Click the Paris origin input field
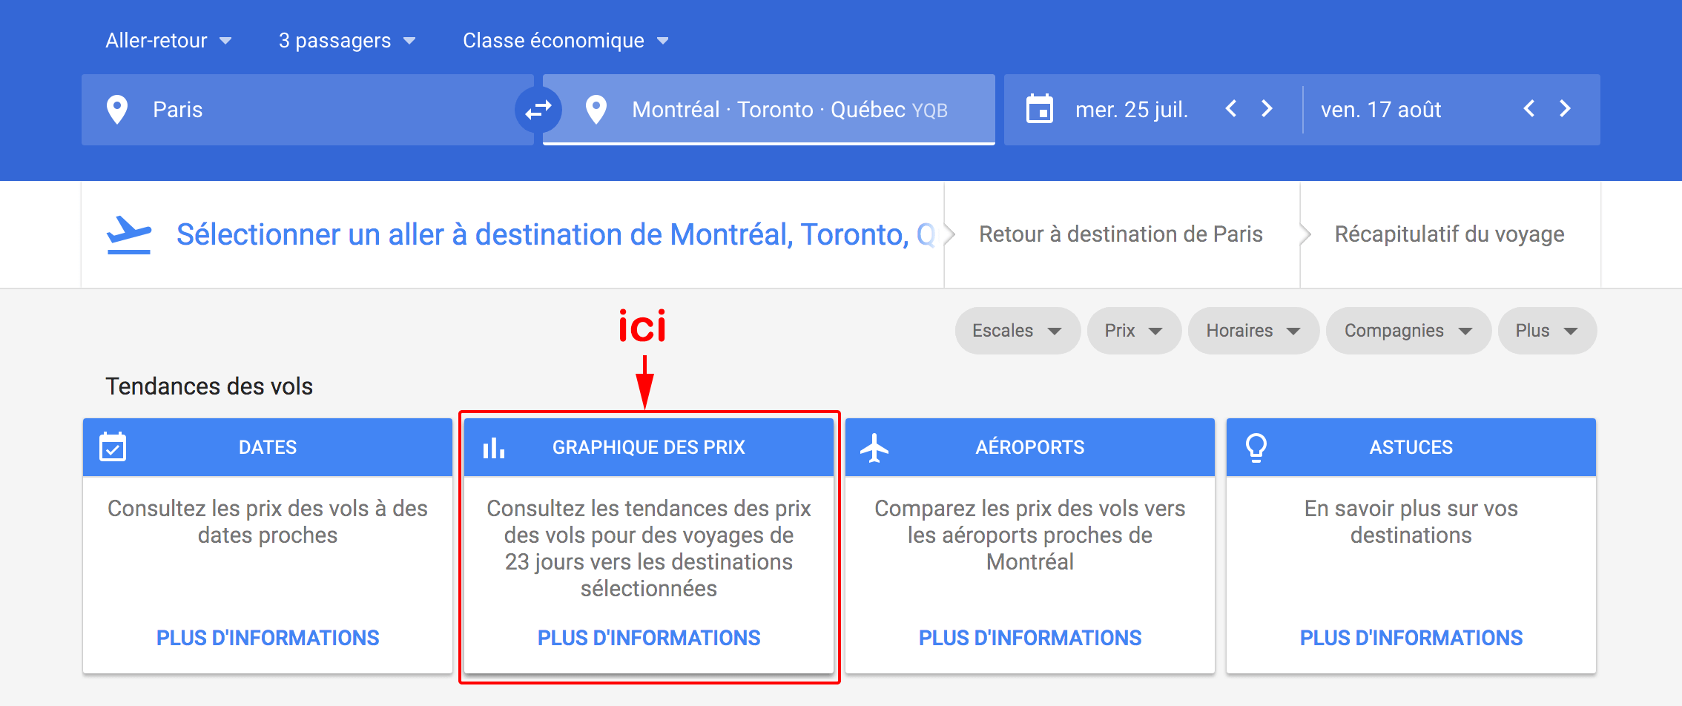Image resolution: width=1682 pixels, height=706 pixels. 311,110
